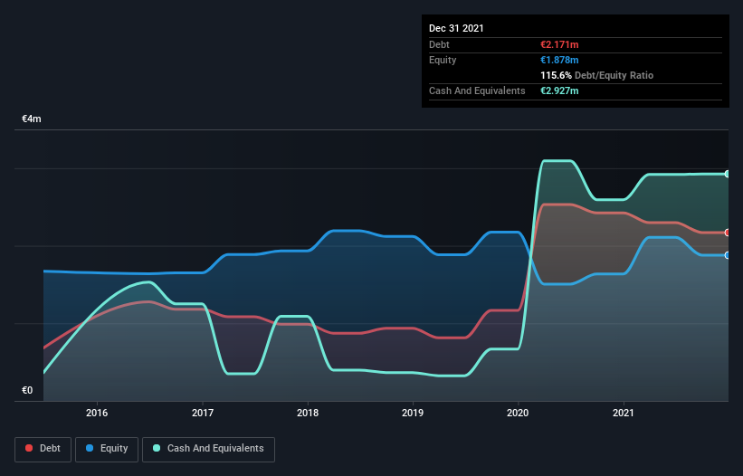
Task: Click the 2017 x-axis label
Action: tap(203, 413)
